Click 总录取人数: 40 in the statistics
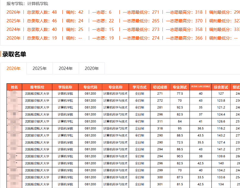This screenshot has width=240, height=188. (42, 29)
